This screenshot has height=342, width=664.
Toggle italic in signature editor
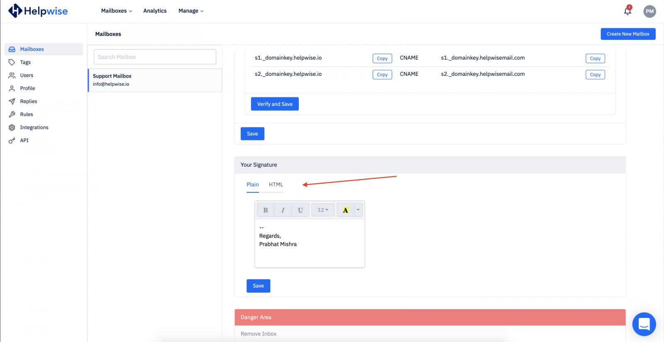(x=283, y=210)
